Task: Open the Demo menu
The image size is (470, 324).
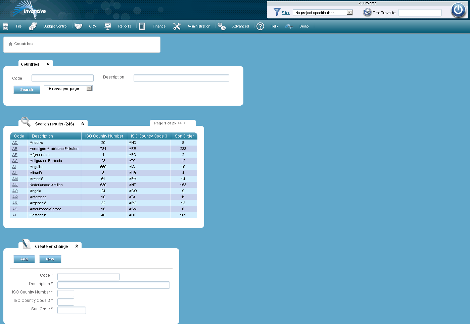Action: point(304,26)
